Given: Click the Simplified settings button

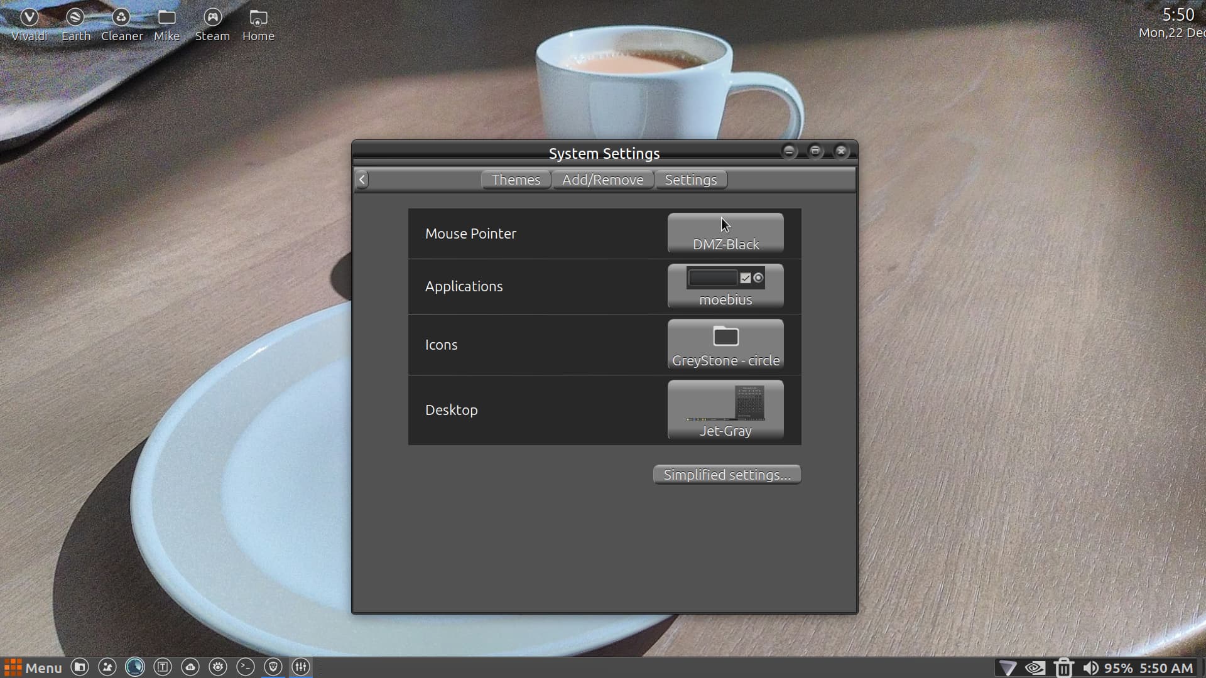Looking at the screenshot, I should pos(727,475).
